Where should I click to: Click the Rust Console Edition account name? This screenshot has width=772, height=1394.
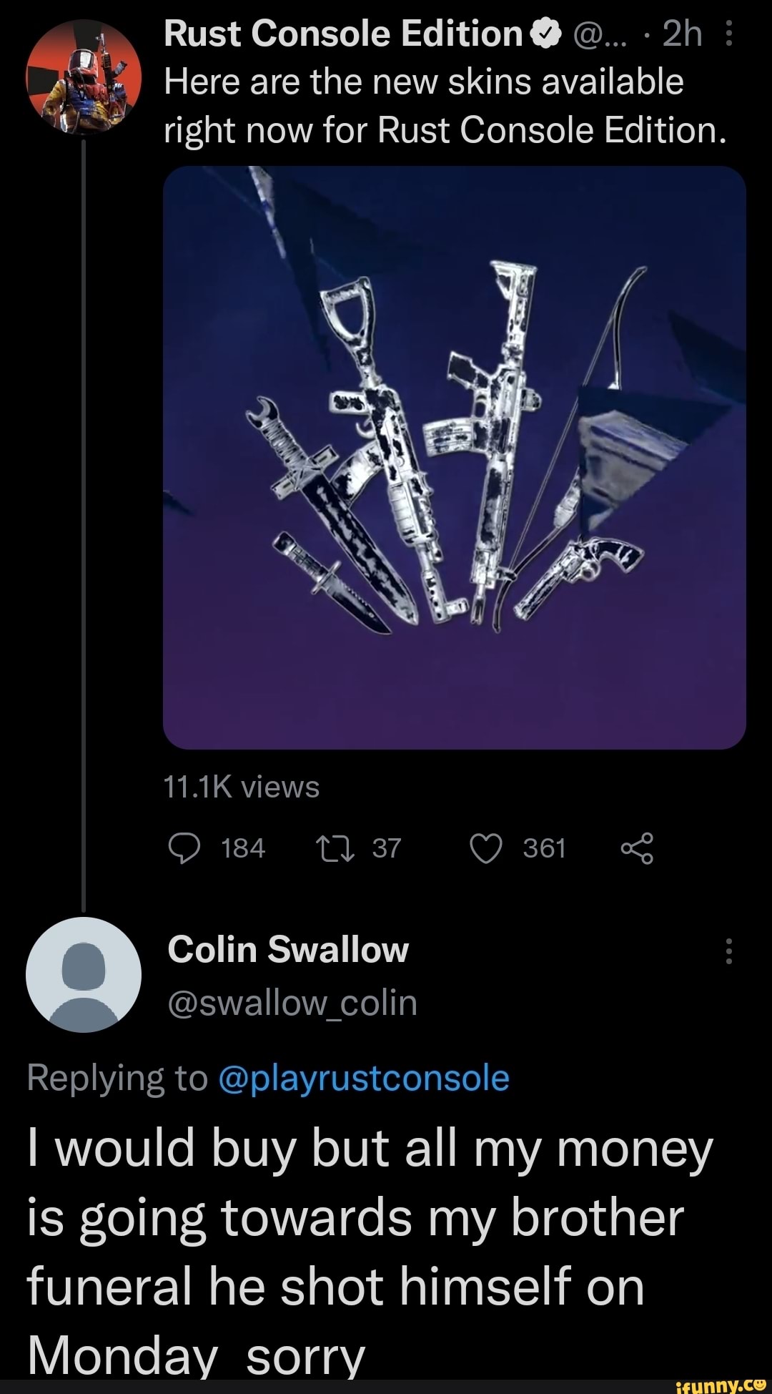point(343,34)
